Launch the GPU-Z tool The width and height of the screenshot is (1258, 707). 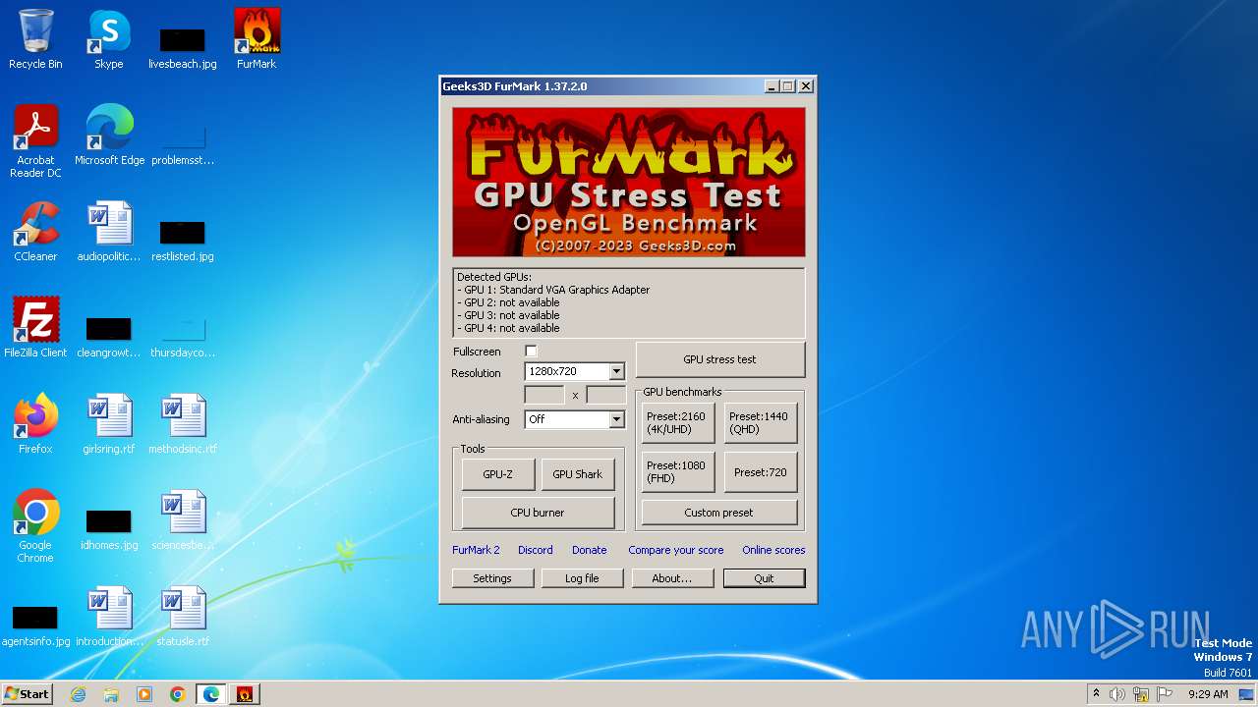click(498, 474)
